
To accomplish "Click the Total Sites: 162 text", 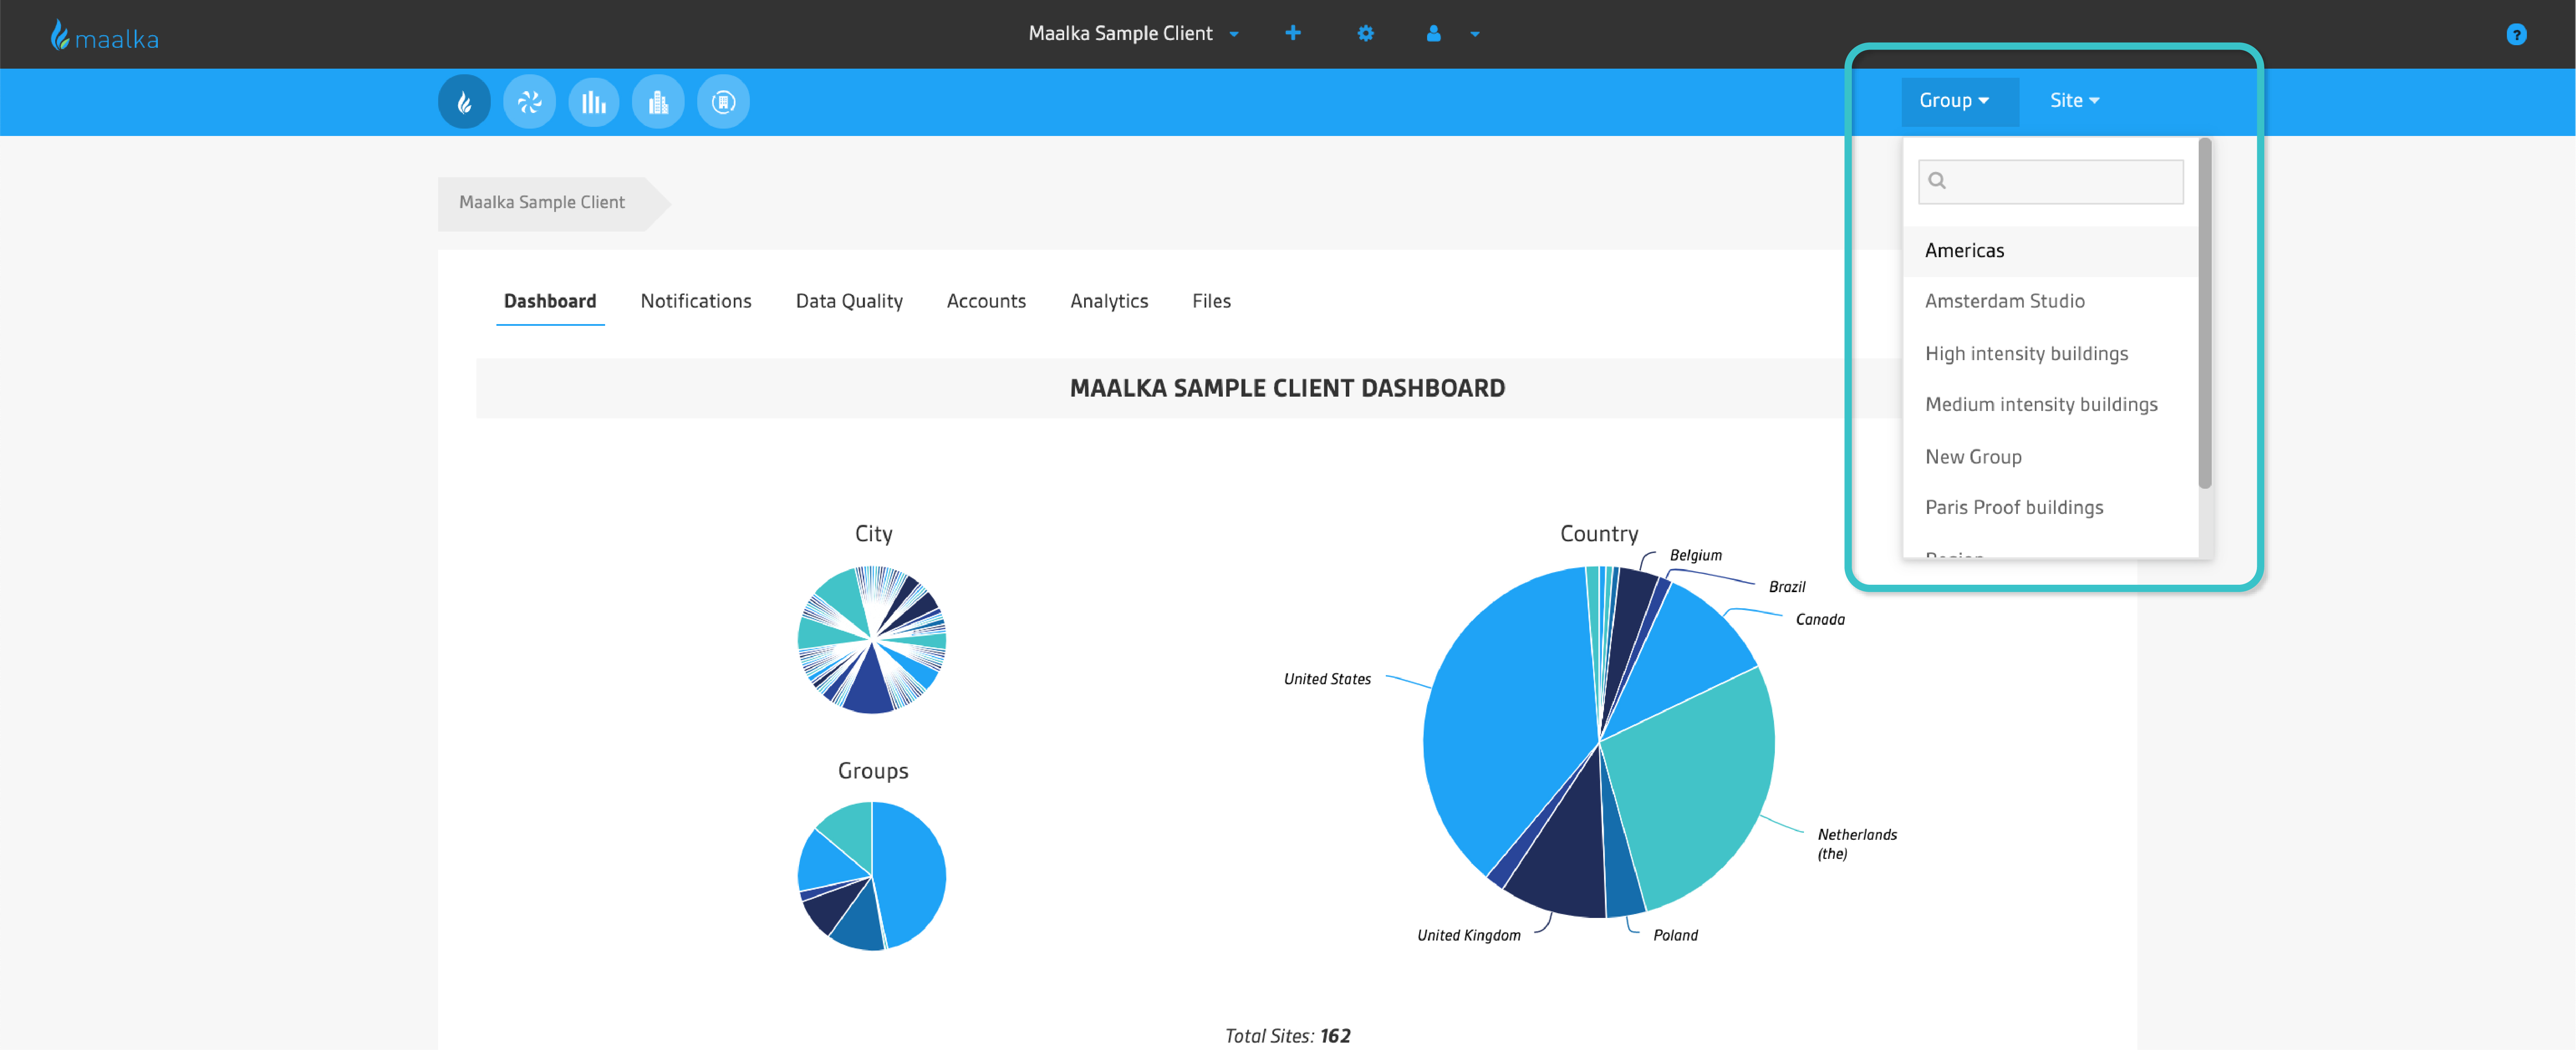I will 1288,1036.
